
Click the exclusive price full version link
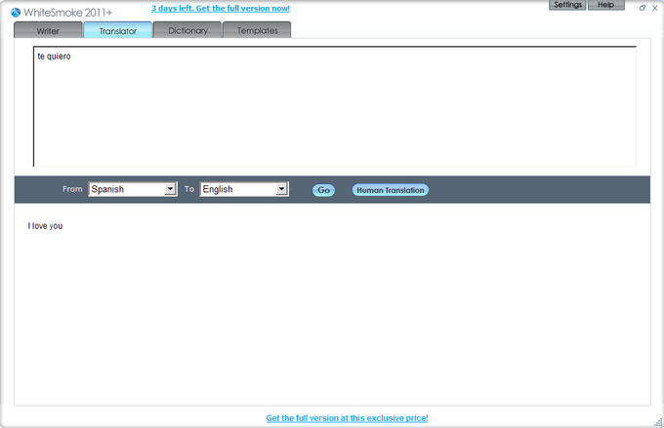click(x=347, y=418)
